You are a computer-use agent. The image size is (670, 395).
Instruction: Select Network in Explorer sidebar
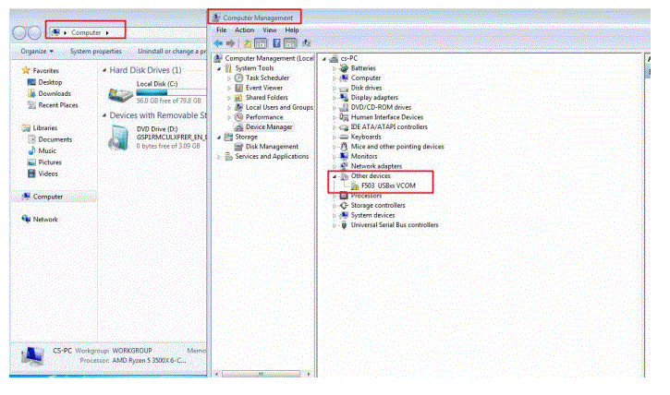tap(45, 220)
